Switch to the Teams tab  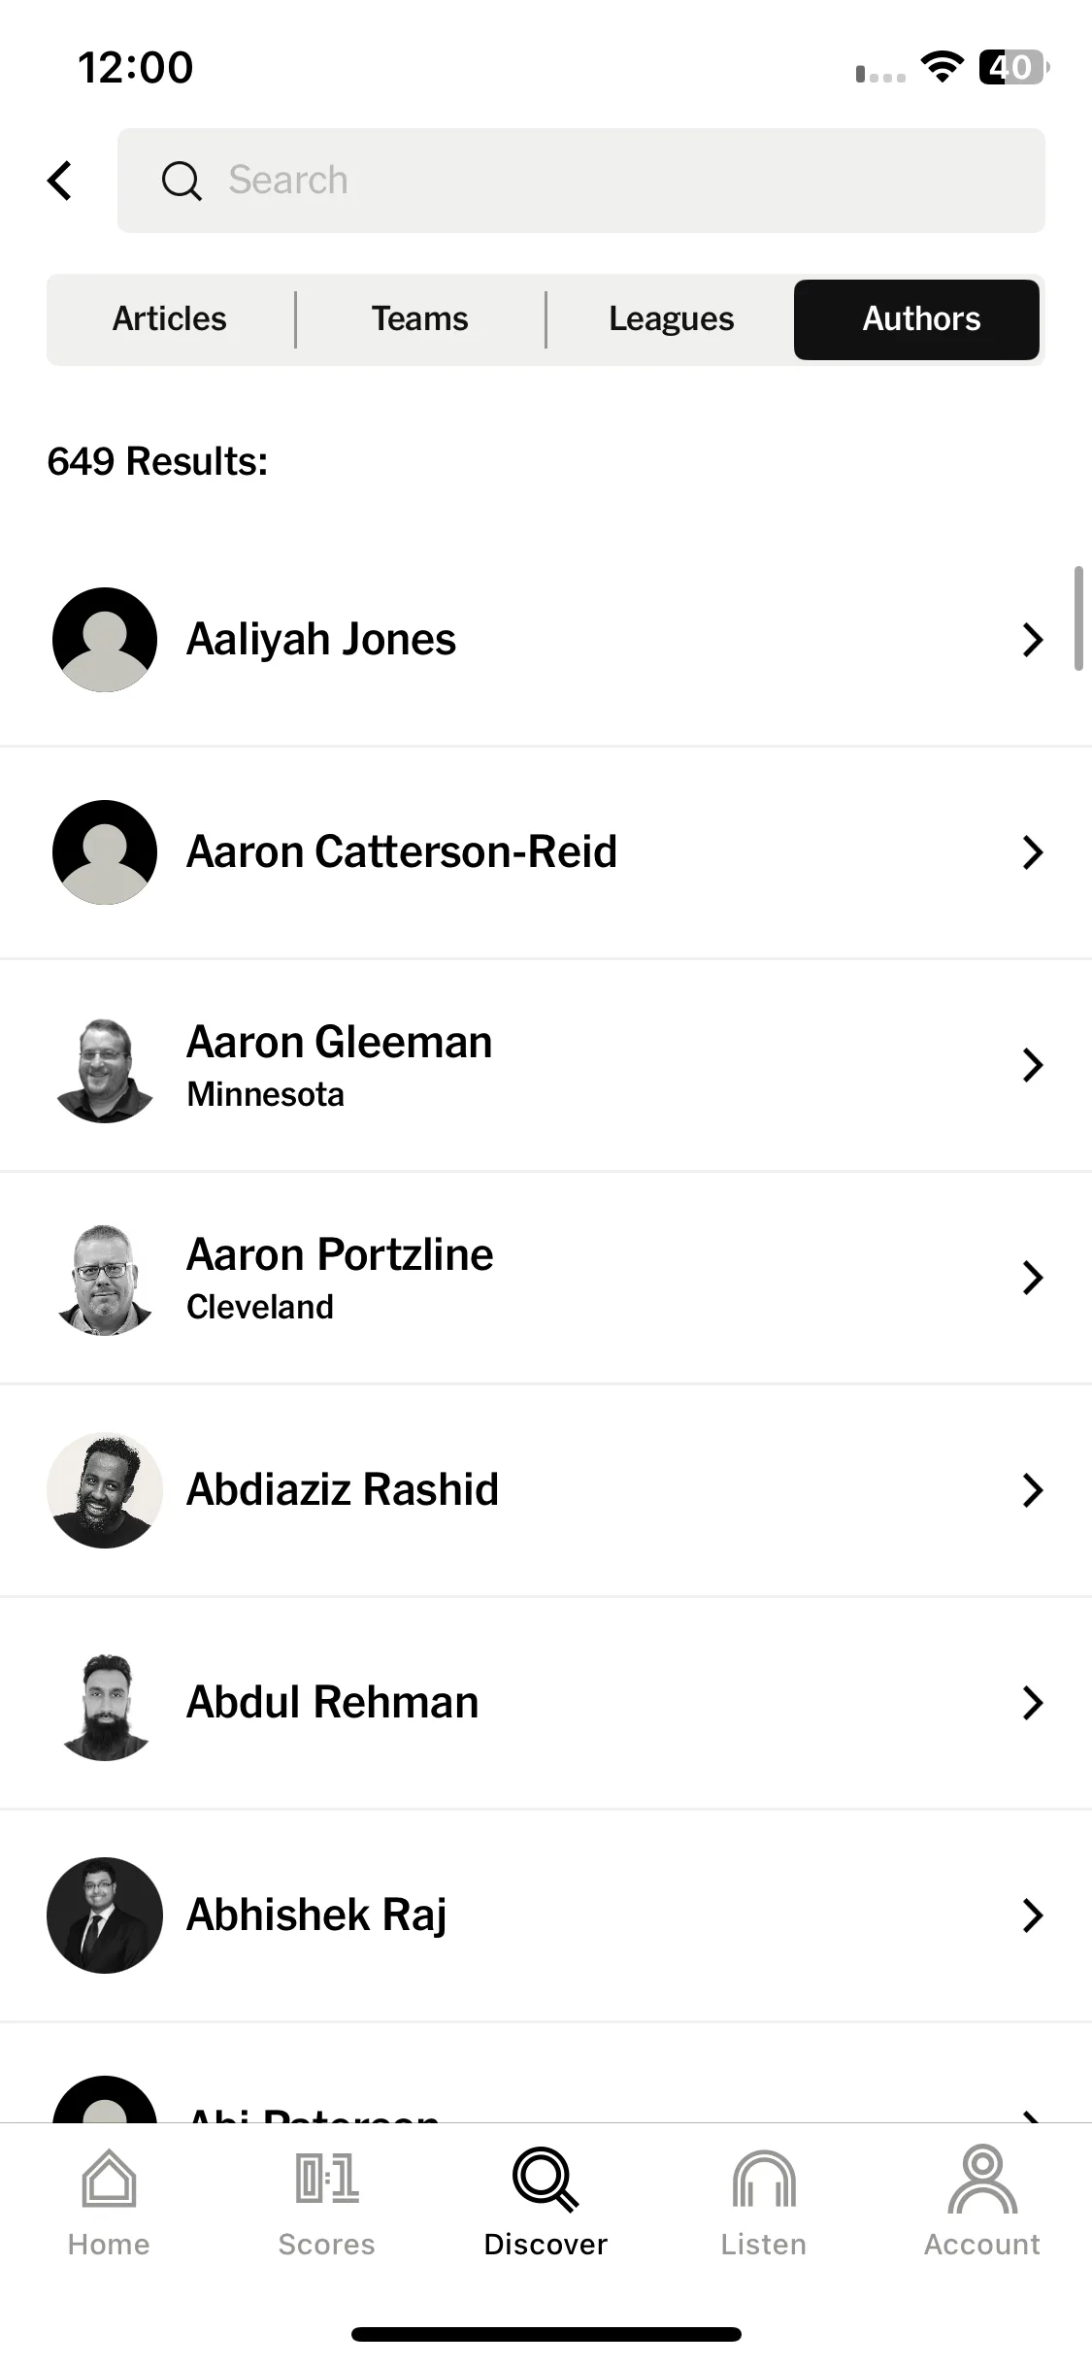click(x=420, y=319)
